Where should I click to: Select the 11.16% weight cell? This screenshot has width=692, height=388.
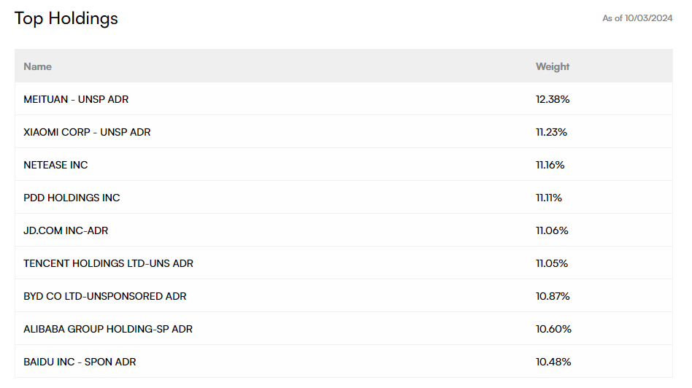[x=550, y=165]
